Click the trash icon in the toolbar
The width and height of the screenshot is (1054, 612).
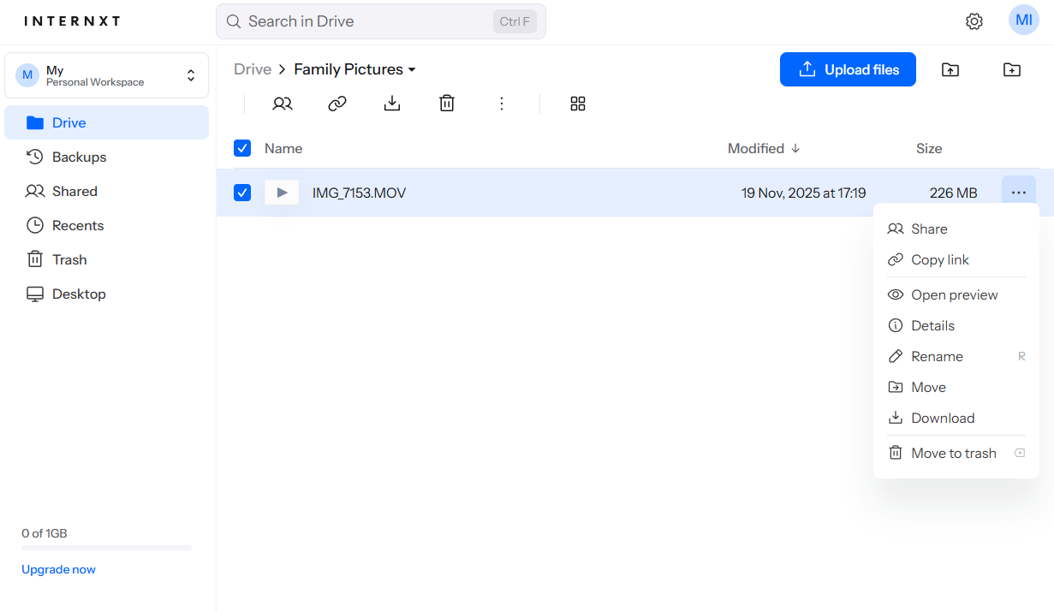[x=446, y=103]
